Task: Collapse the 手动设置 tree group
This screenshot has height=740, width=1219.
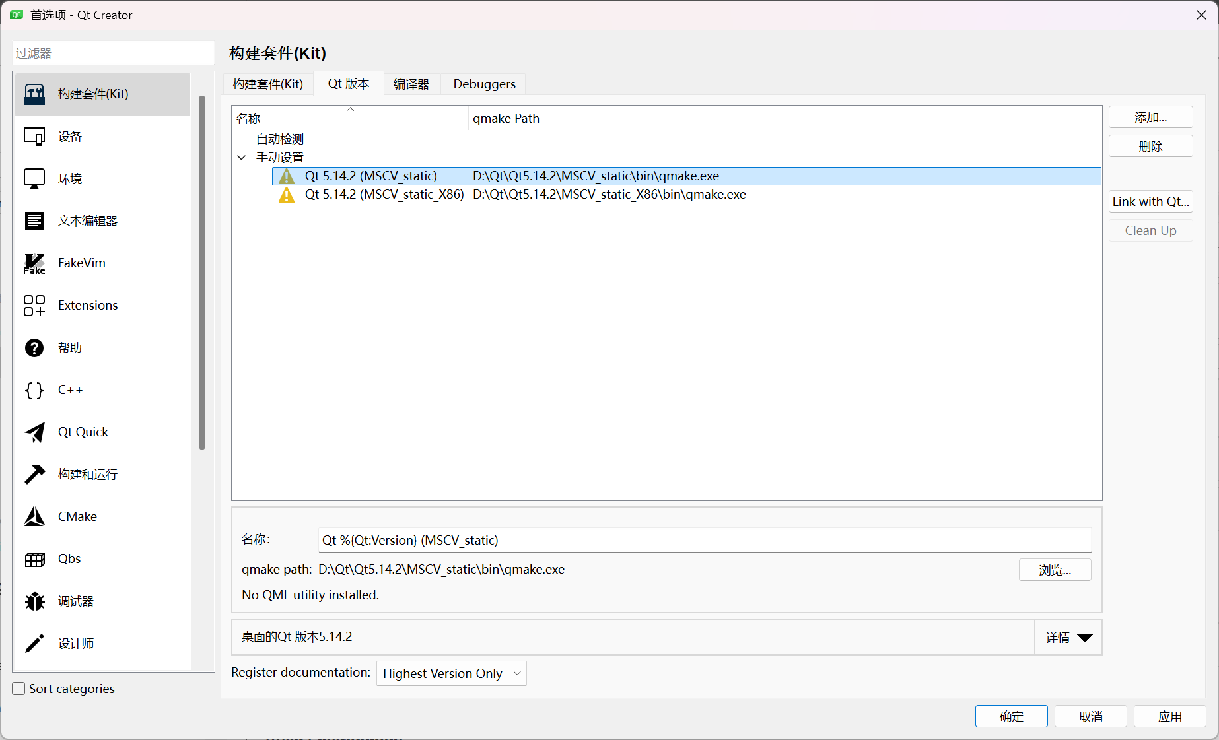Action: [242, 158]
